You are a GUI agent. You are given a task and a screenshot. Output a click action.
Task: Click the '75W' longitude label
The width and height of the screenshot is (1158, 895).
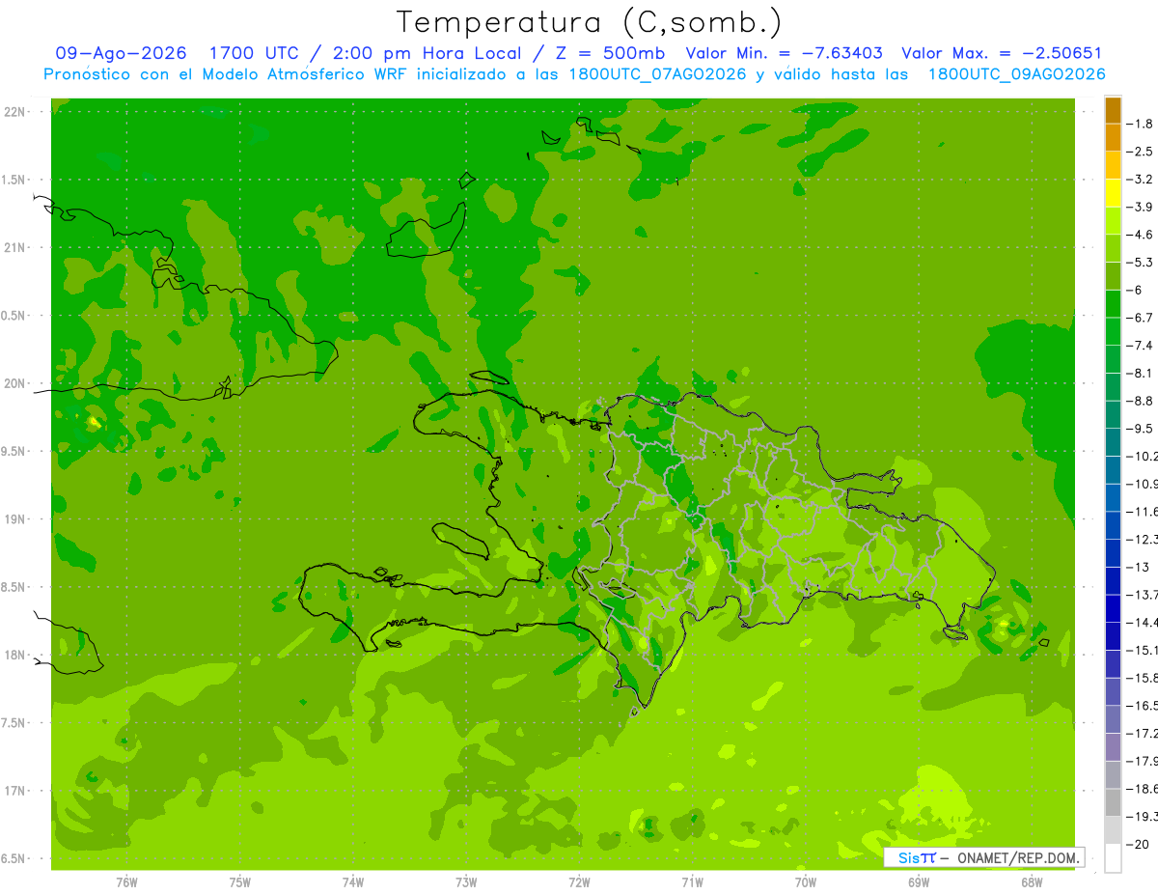coord(239,881)
